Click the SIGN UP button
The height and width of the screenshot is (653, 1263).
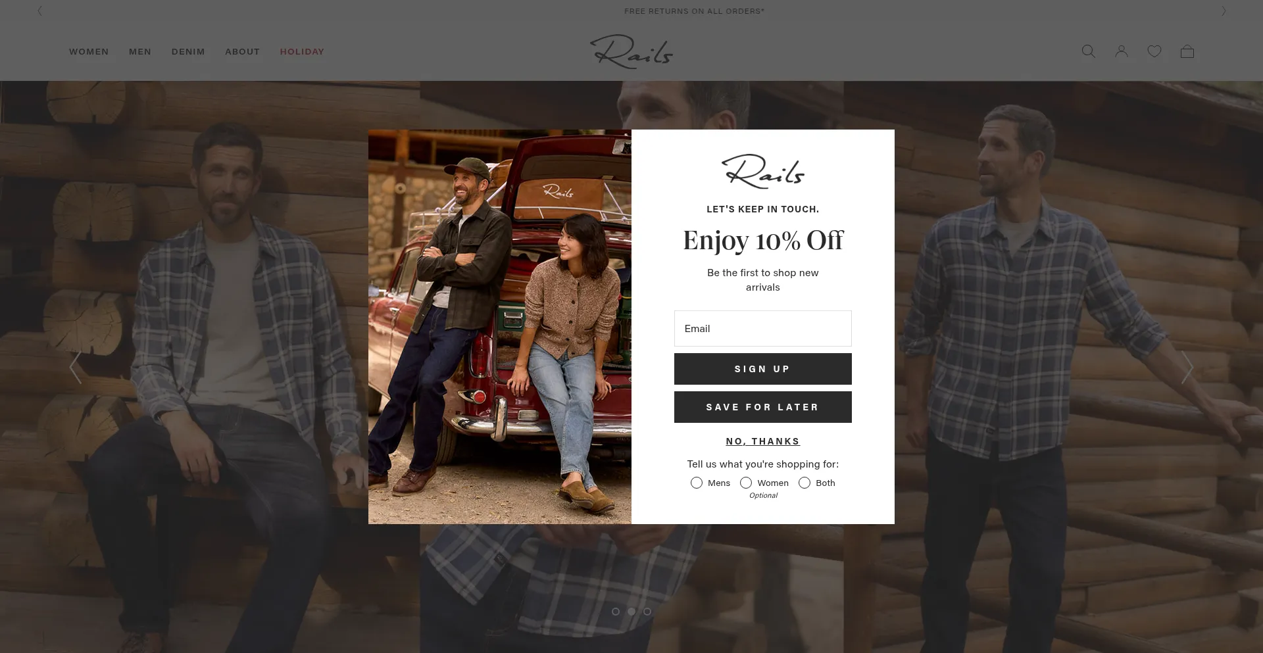point(762,369)
